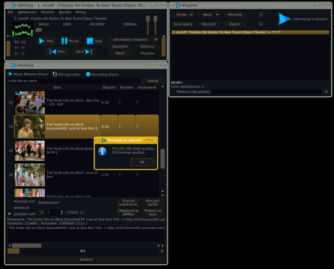Open the Equalizer
334x269 pixels.
[x=120, y=47]
